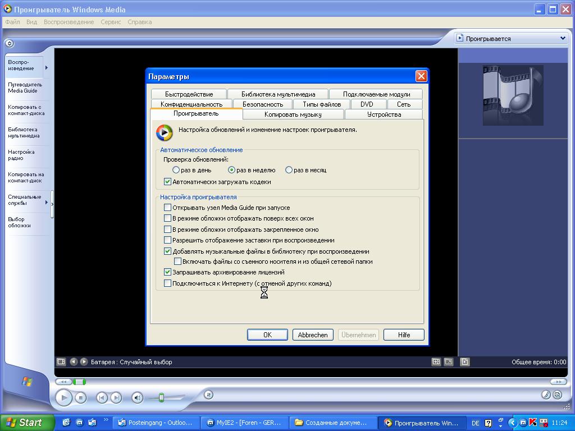575x431 pixels.
Task: Switch to full screen view icon
Action: pos(449,362)
